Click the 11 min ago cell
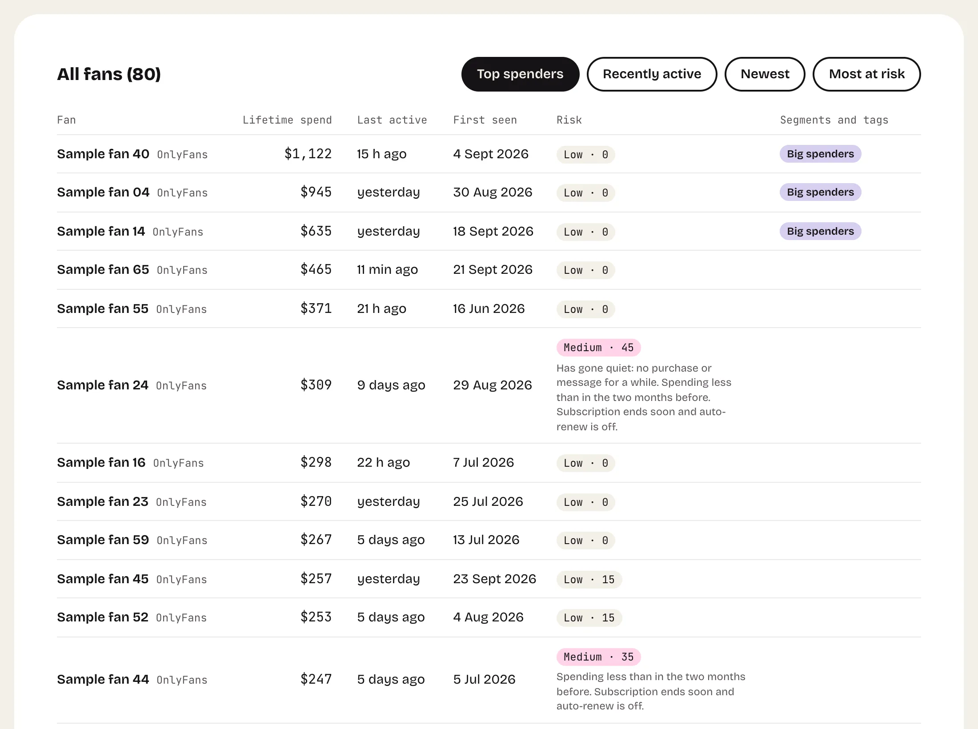Image resolution: width=978 pixels, height=729 pixels. (387, 269)
